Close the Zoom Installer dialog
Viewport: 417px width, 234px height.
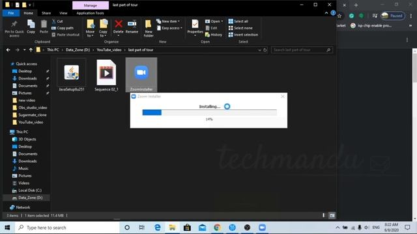pyautogui.click(x=283, y=96)
